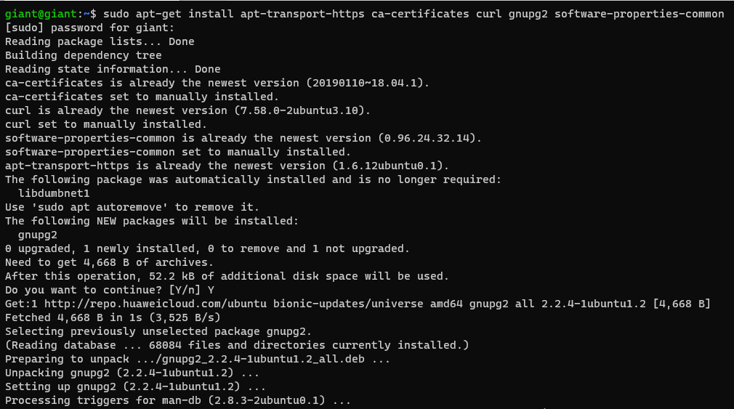
Task: Click the 'Selecting previously unselected package' line
Action: click(x=158, y=331)
